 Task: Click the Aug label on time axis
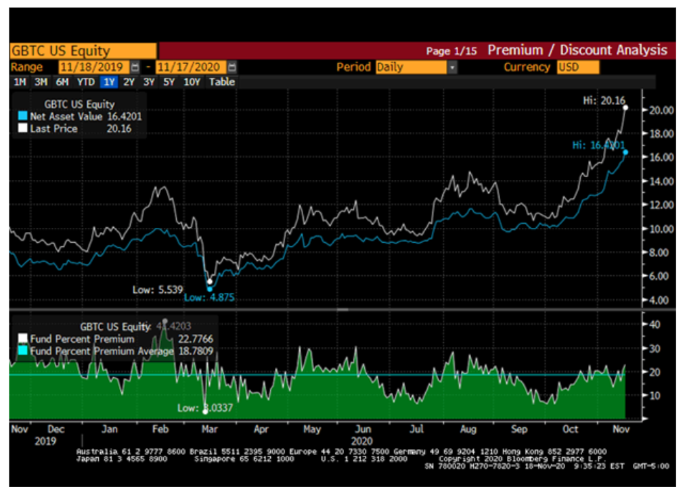(468, 429)
